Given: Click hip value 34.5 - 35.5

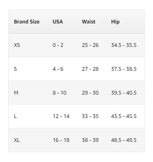Looking at the screenshot, I should (x=124, y=45).
